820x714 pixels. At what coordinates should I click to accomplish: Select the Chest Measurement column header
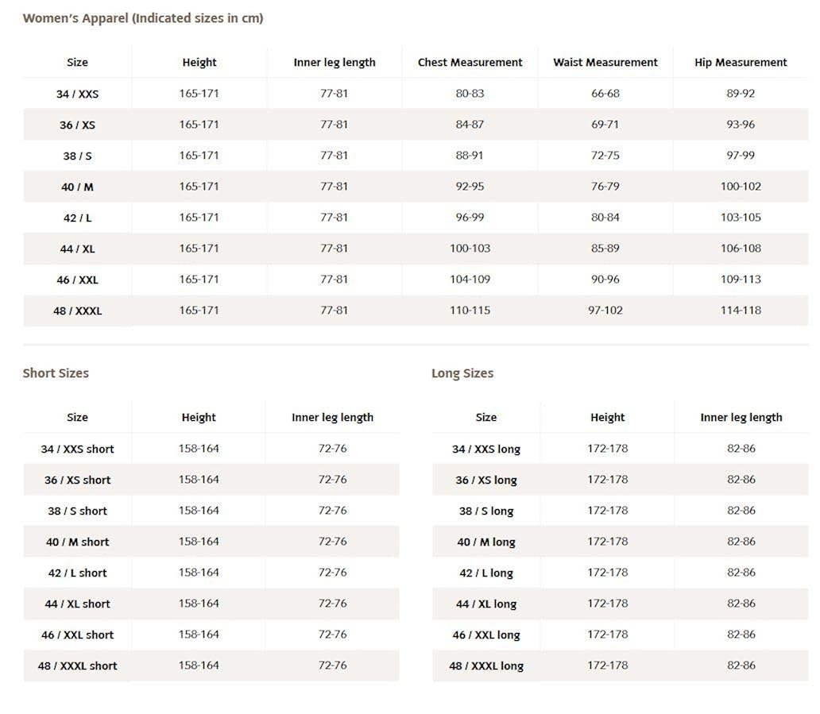click(470, 63)
